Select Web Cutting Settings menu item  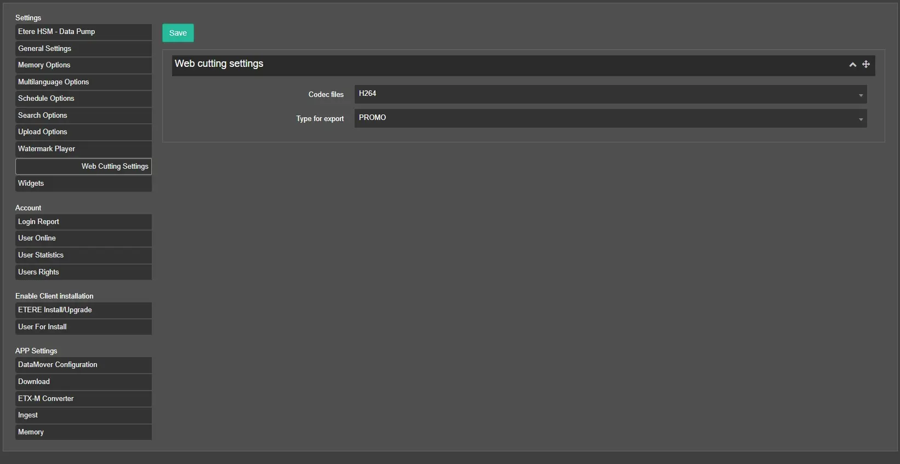pyautogui.click(x=83, y=167)
